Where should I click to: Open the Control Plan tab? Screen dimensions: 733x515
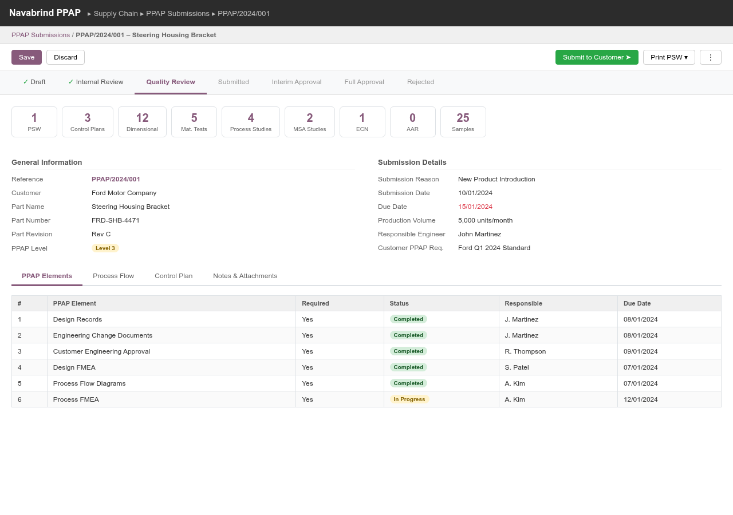[x=174, y=276]
